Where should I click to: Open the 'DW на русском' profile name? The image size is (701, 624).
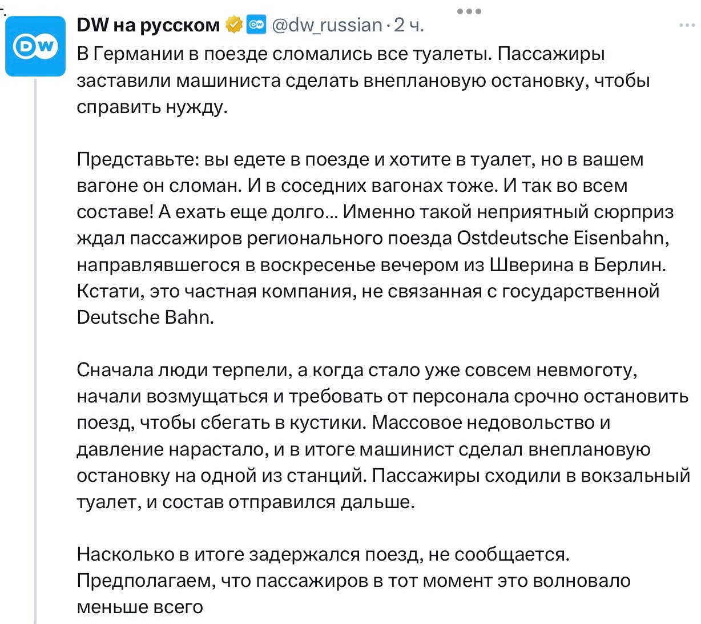pyautogui.click(x=148, y=25)
